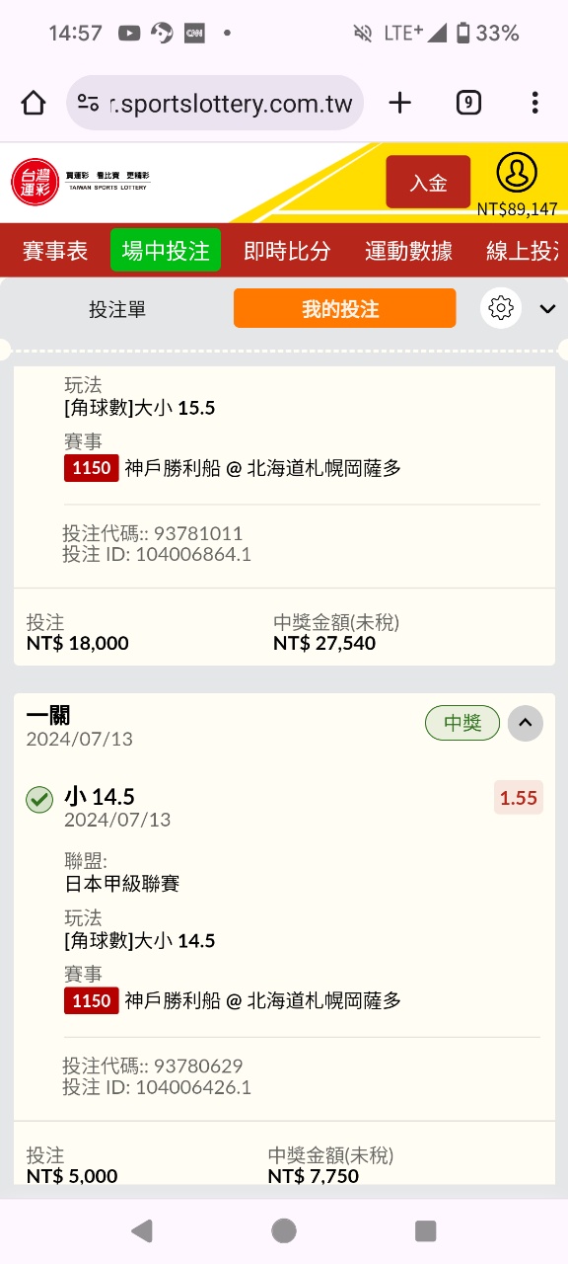The image size is (568, 1264).
Task: Go to 即時比分 in navigation bar
Action: tap(287, 251)
